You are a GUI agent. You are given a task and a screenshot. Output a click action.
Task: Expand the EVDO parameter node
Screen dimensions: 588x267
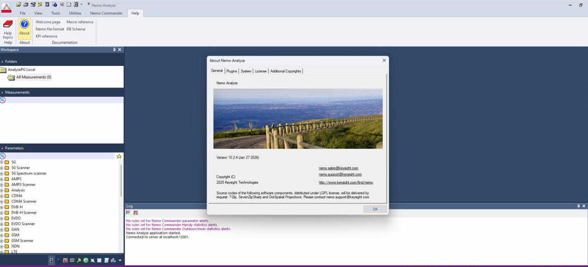pyautogui.click(x=1, y=218)
